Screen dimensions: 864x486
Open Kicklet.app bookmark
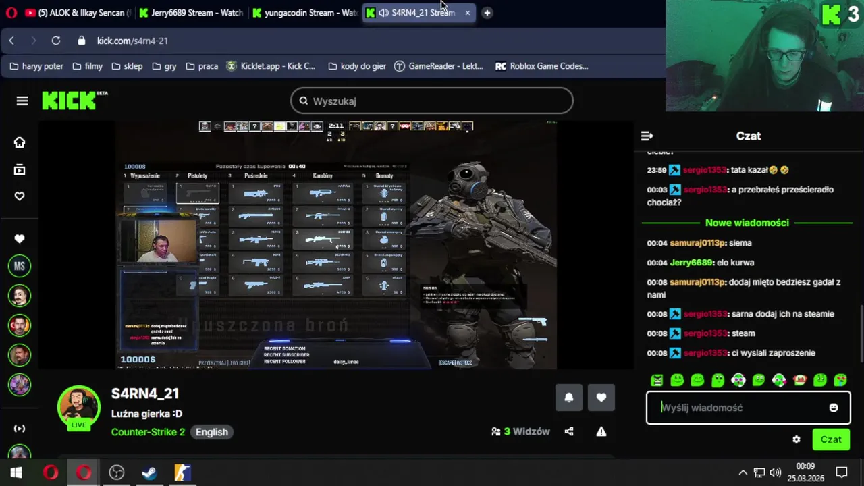(x=271, y=66)
